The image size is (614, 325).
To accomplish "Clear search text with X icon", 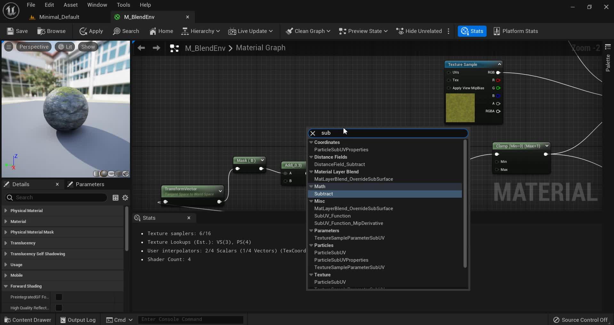I will click(313, 133).
